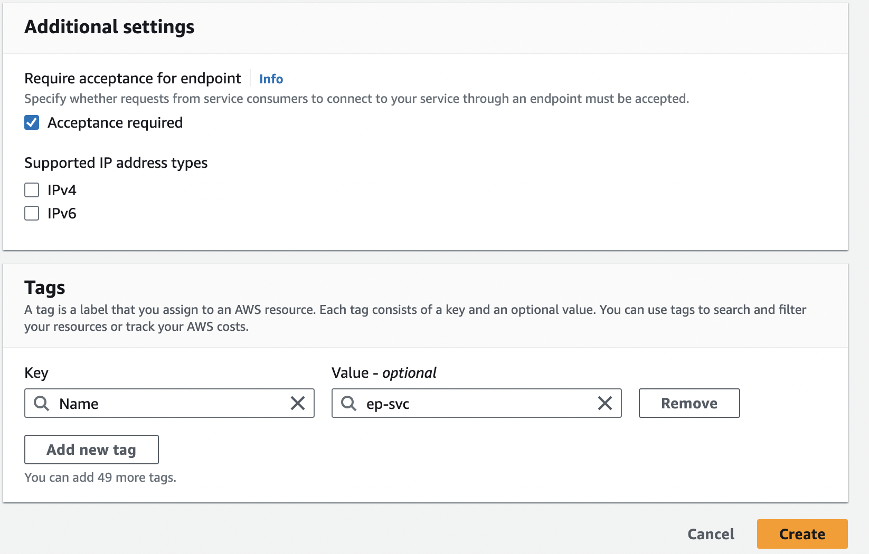Open Info link for endpoint acceptance
869x554 pixels.
[271, 79]
